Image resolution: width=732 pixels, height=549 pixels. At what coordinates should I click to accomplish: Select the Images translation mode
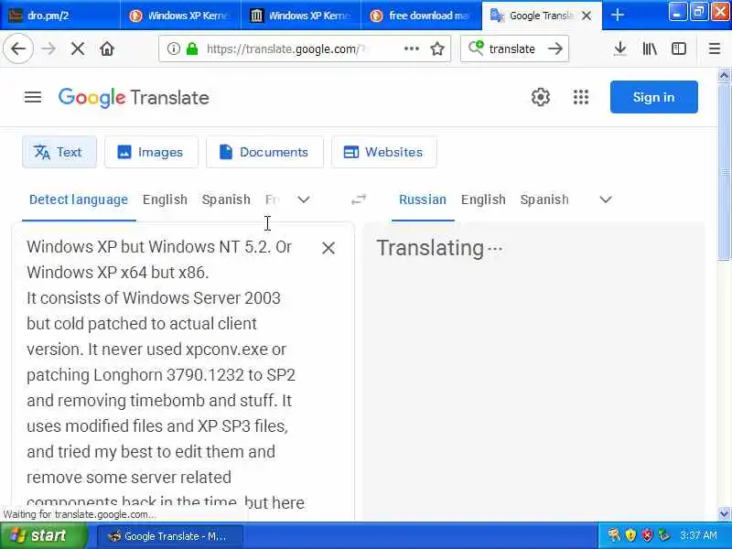point(151,152)
